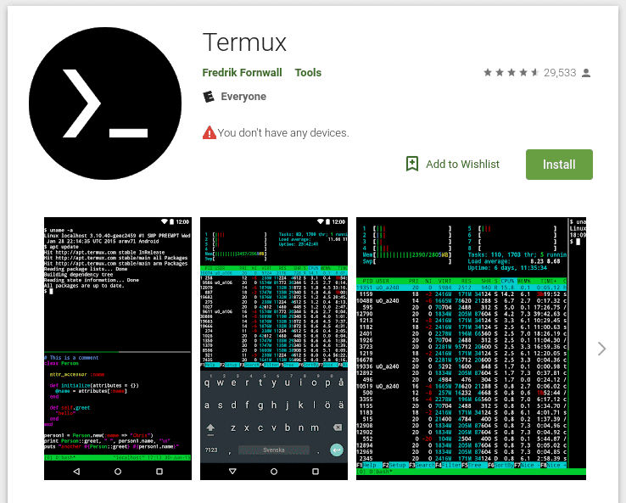Open second screenshot with Svenska keyboard
The image size is (626, 503).
[x=274, y=349]
